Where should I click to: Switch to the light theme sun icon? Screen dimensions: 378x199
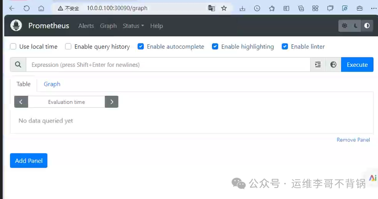click(344, 26)
